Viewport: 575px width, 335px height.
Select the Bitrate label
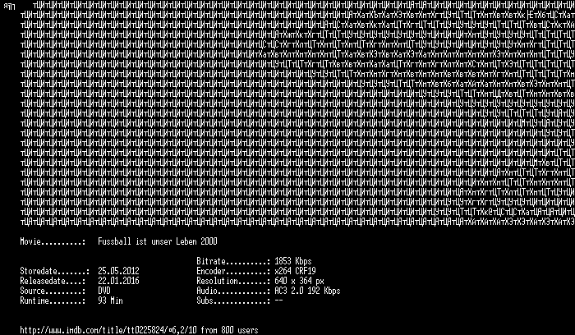(x=233, y=261)
